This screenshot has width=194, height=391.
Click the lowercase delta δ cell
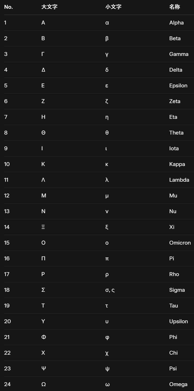click(107, 70)
